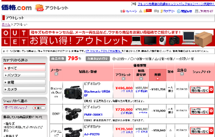
Task: Open the clock icon history link
Action: click(x=185, y=11)
